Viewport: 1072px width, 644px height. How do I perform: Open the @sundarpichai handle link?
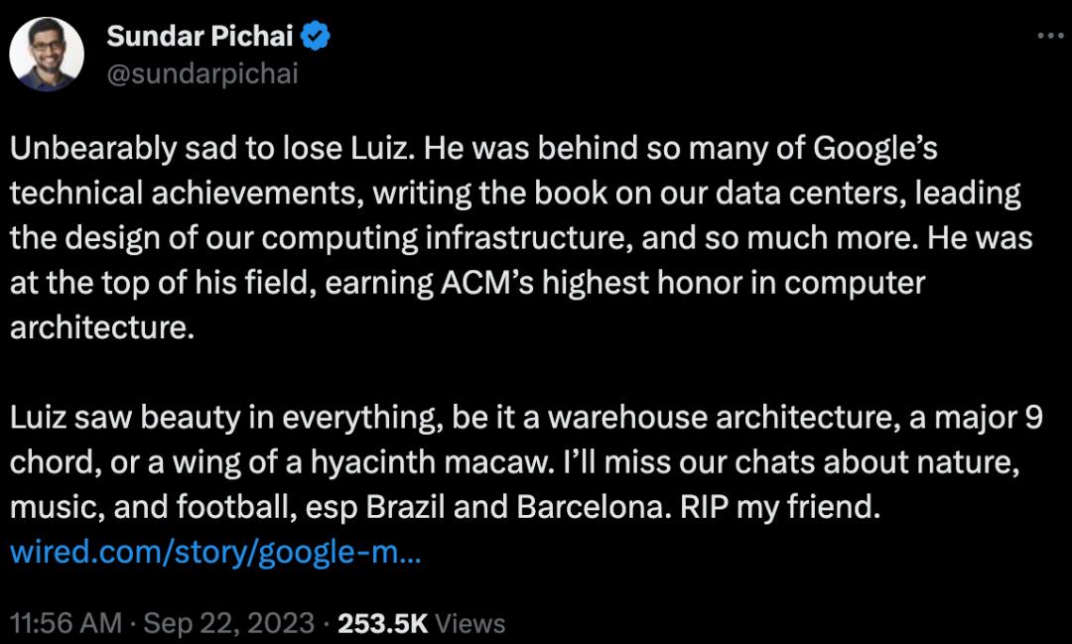[201, 73]
